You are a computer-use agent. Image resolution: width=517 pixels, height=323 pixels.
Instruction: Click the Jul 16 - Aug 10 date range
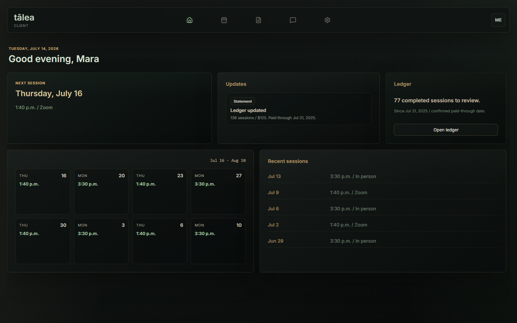pyautogui.click(x=228, y=160)
